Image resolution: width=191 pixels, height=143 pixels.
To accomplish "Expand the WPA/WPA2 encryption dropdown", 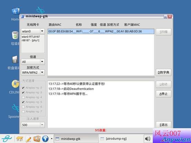I will click(x=42, y=73).
